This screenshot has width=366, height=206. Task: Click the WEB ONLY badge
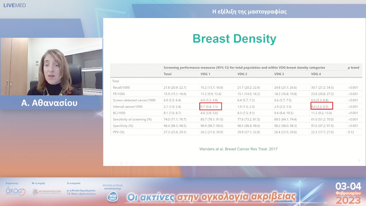tap(112, 197)
